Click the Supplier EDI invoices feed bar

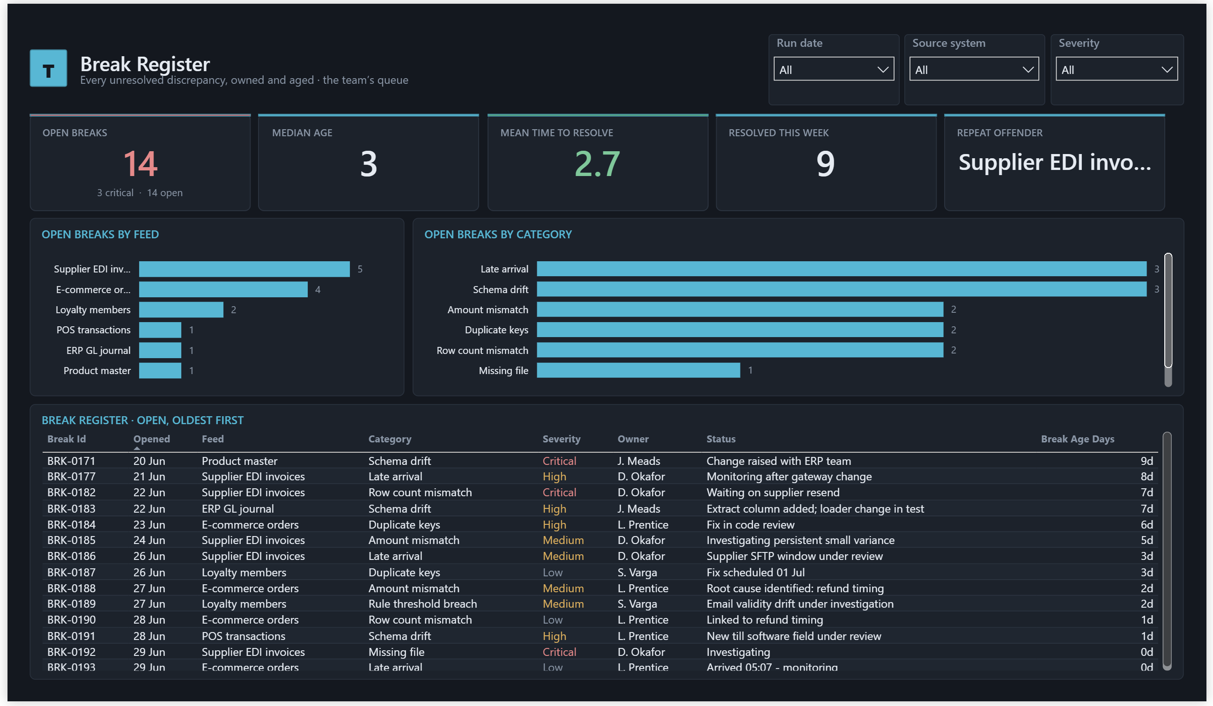pyautogui.click(x=244, y=269)
